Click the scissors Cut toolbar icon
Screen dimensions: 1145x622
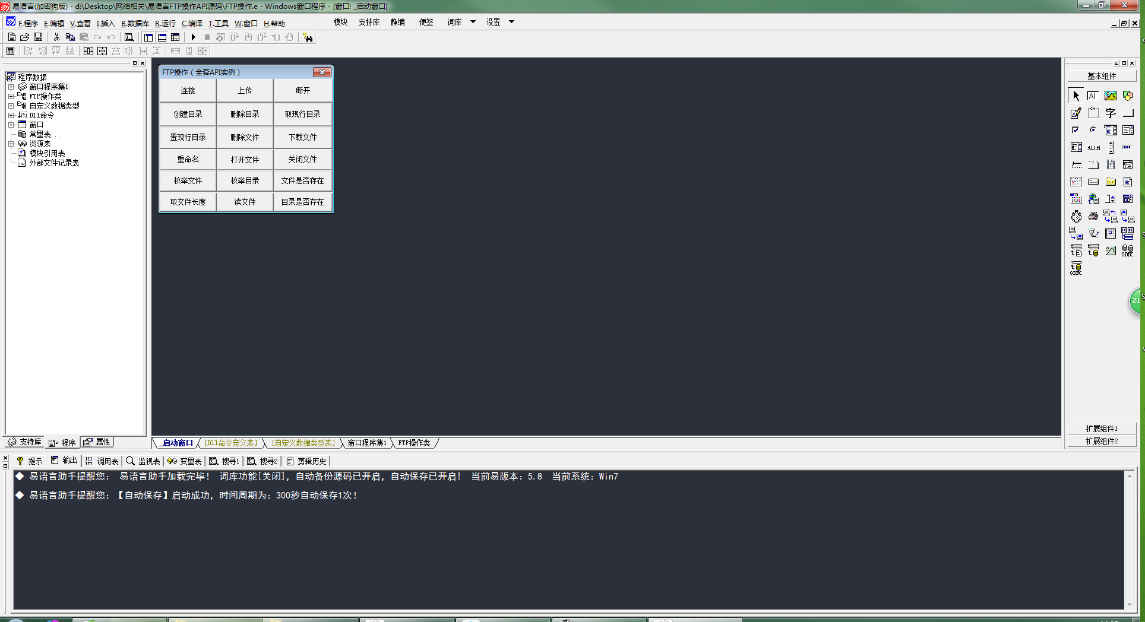pos(56,37)
